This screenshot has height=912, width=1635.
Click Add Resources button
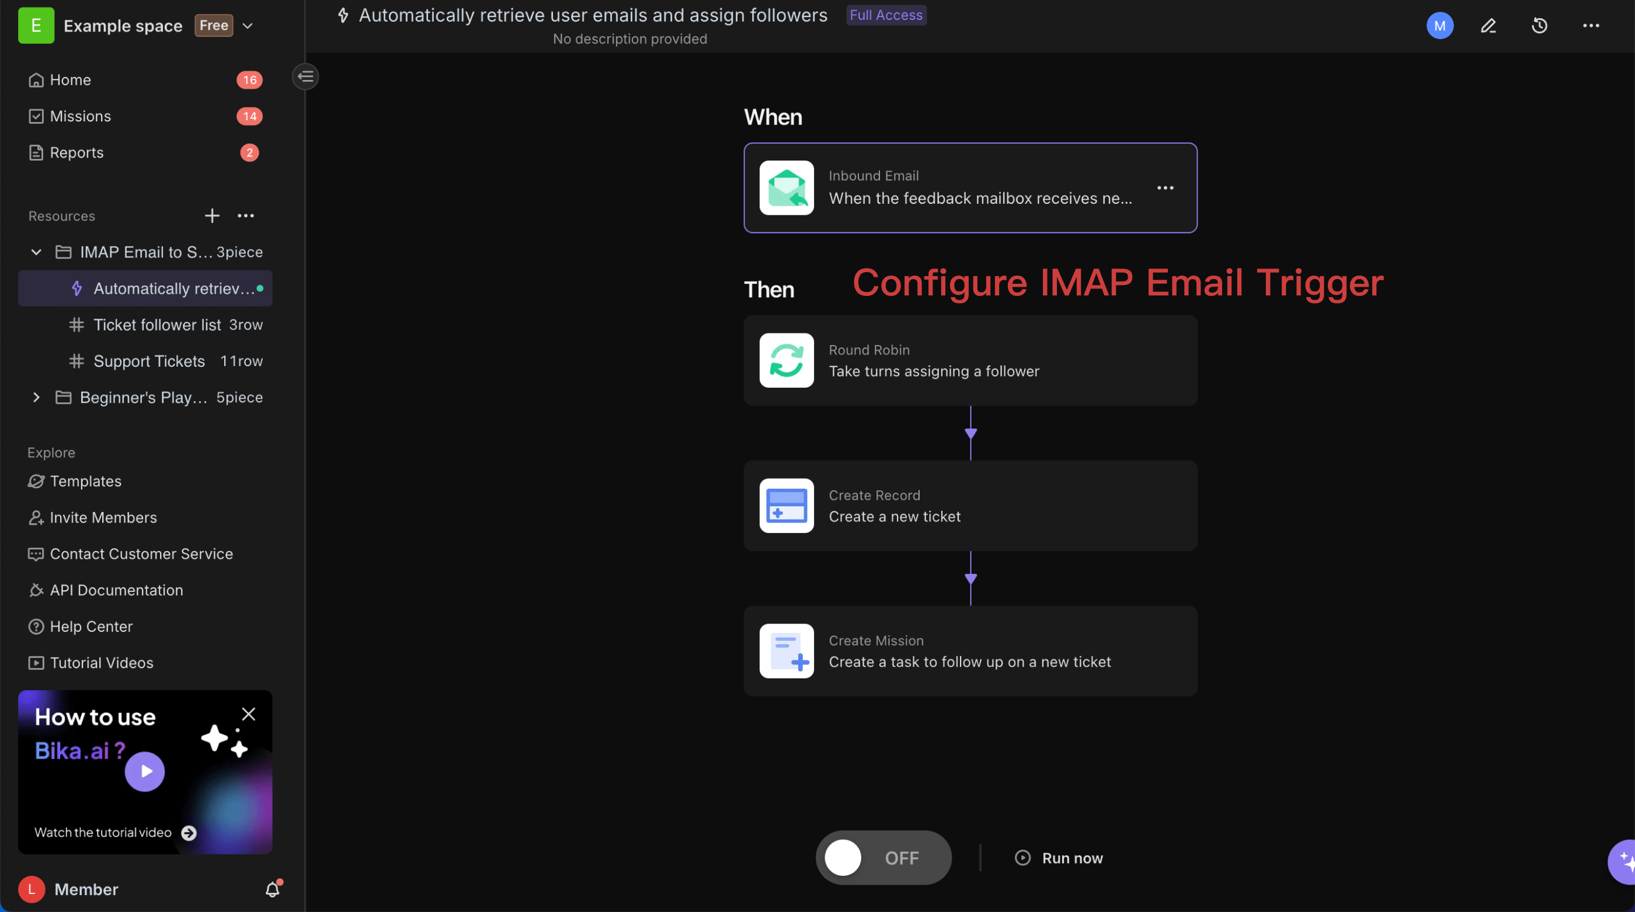[211, 215]
